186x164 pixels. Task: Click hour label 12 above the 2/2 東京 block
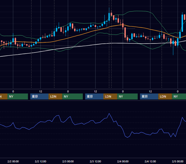40,92
